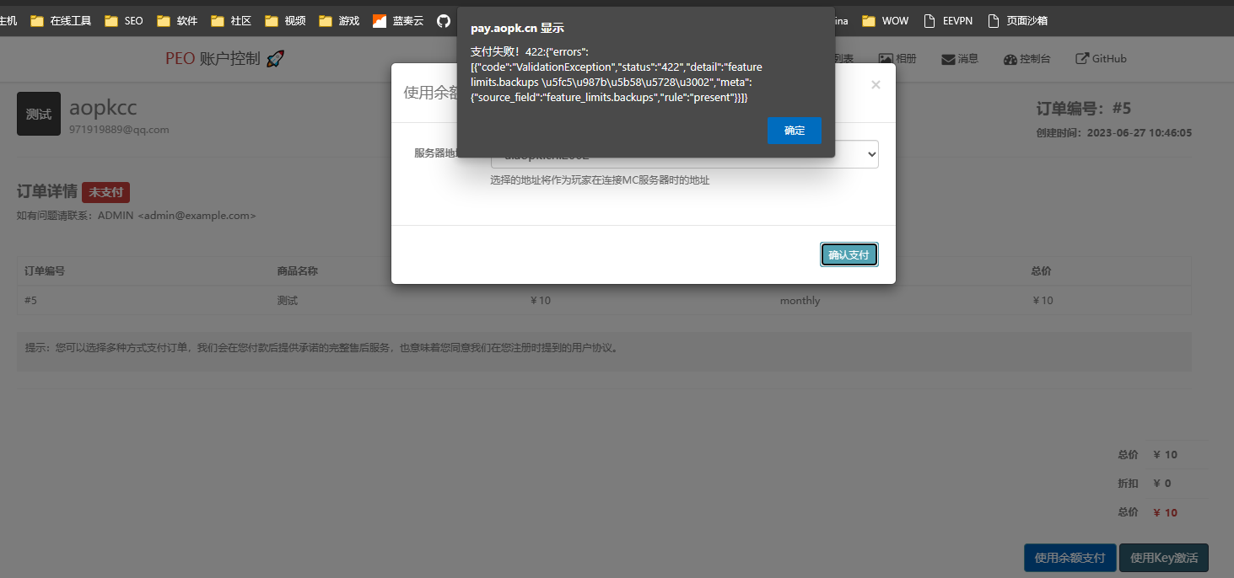Click the 蓝奏云 bookmark icon
This screenshot has width=1234, height=578.
378,20
